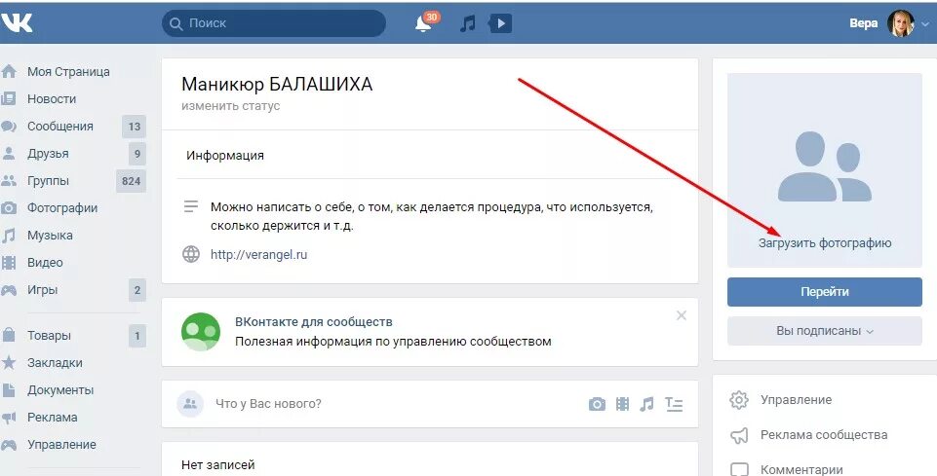
Task: Click the games counter badge 2
Action: pyautogui.click(x=137, y=290)
